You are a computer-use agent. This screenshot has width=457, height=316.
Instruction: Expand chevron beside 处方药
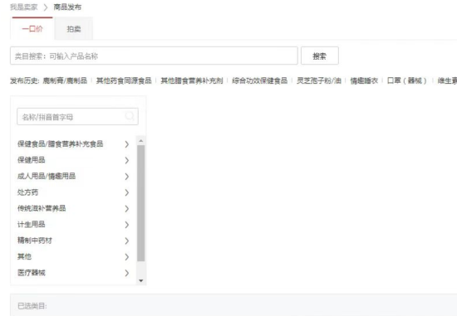pyautogui.click(x=127, y=192)
